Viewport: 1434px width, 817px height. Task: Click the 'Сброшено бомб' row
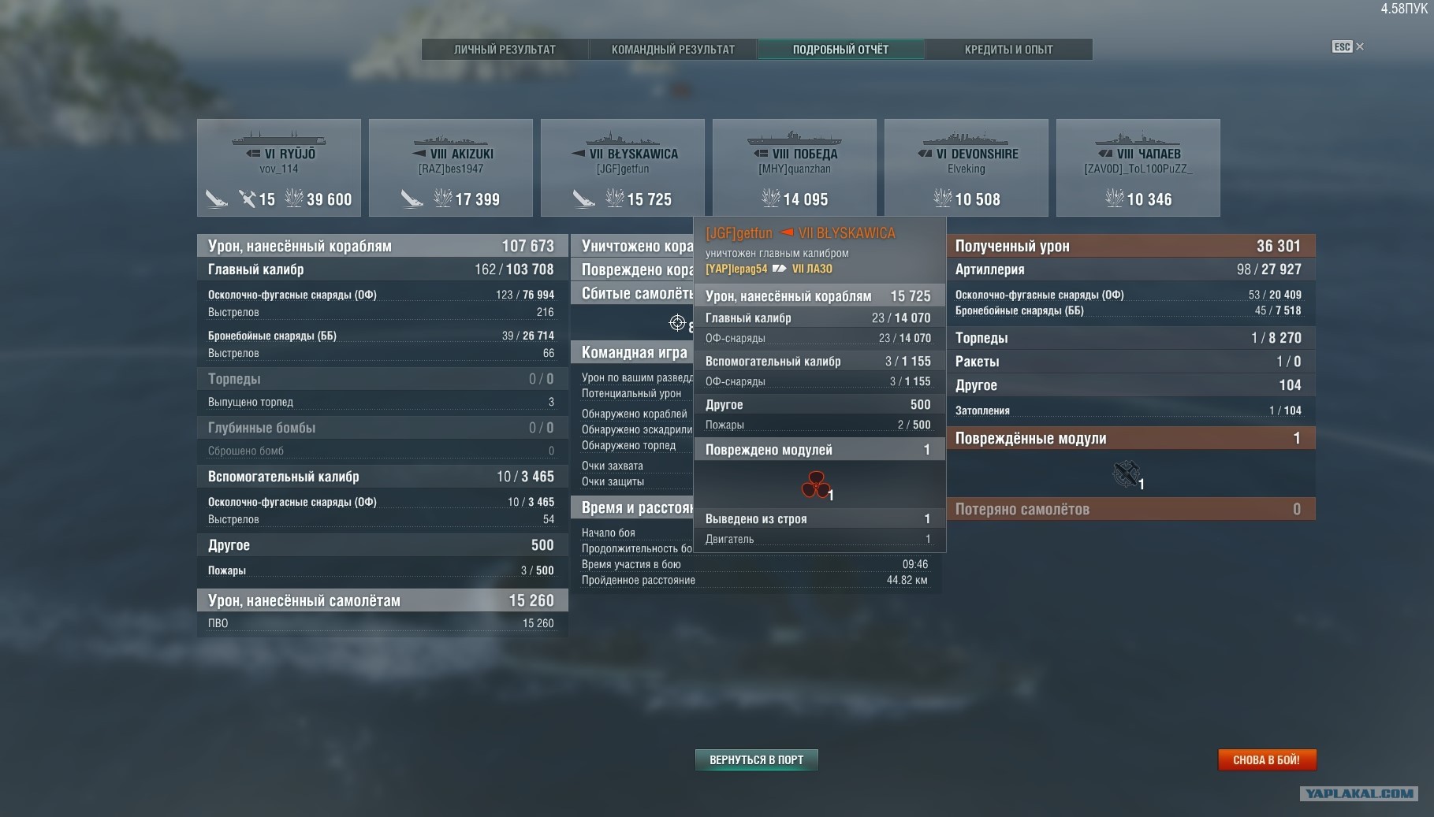click(382, 451)
